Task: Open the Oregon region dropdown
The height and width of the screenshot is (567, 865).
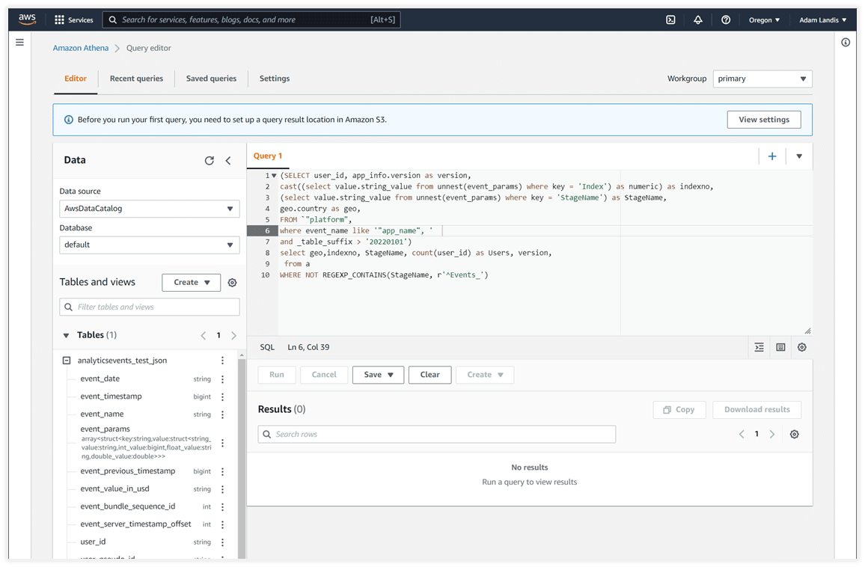Action: click(764, 20)
